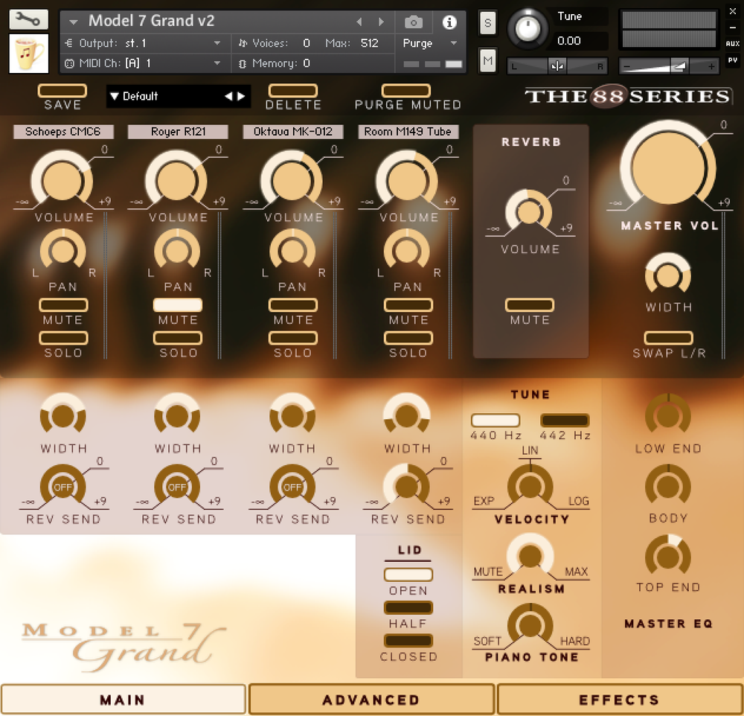This screenshot has width=744, height=716.
Task: Open the snapshot view via the camera icon
Action: pos(414,21)
